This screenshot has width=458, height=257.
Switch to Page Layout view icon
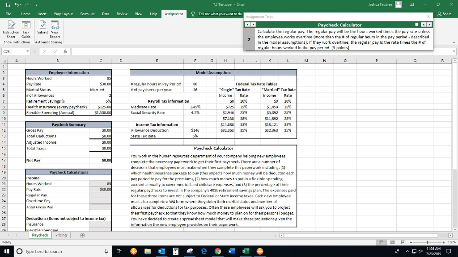(x=392, y=242)
